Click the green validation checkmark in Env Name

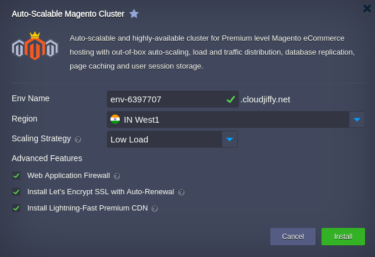tap(231, 99)
